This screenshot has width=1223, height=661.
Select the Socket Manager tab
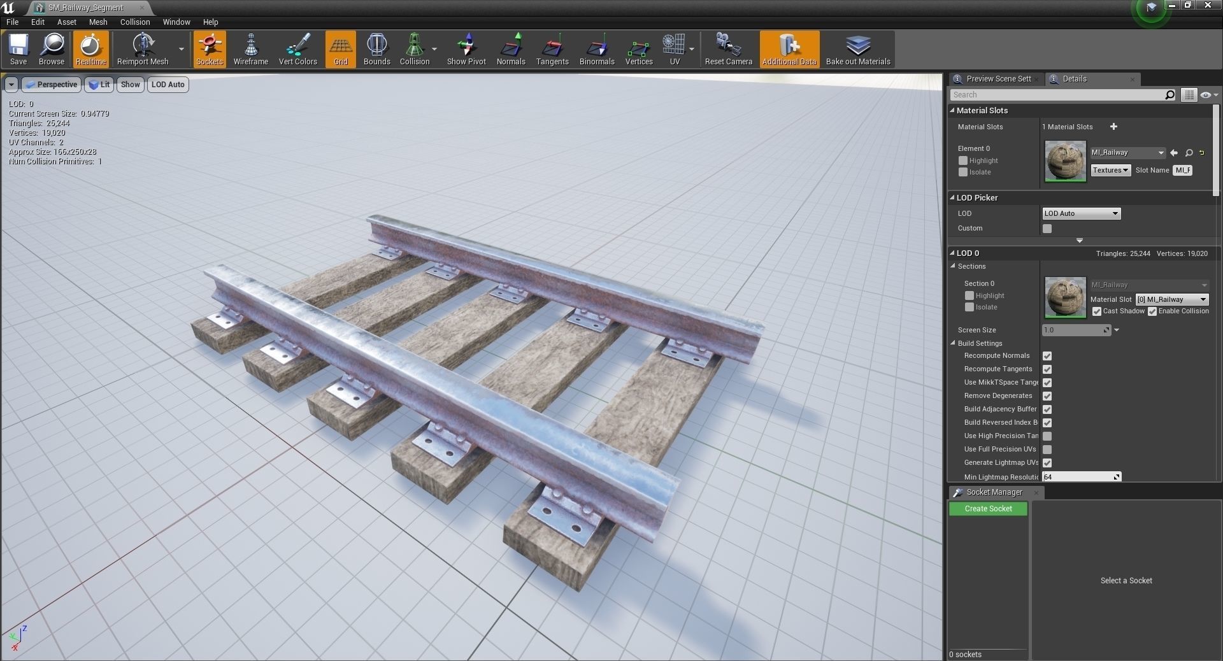(x=994, y=492)
